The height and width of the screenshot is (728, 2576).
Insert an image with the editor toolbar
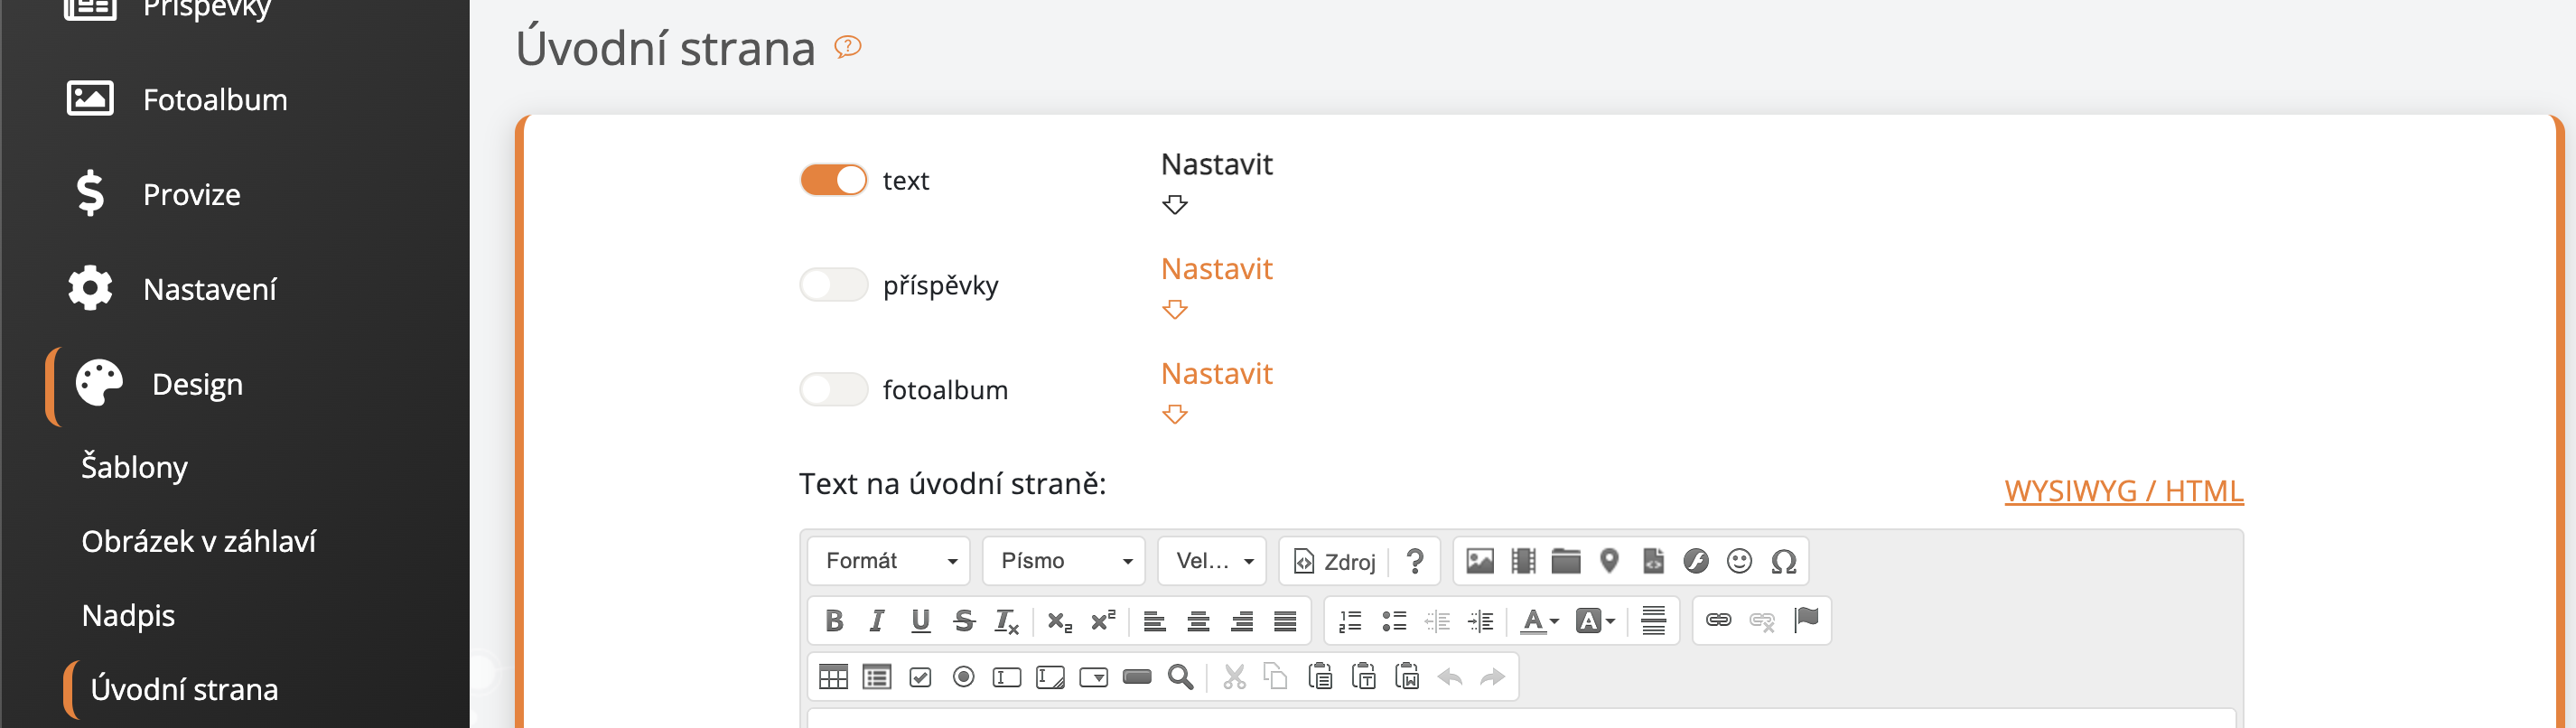(1479, 561)
